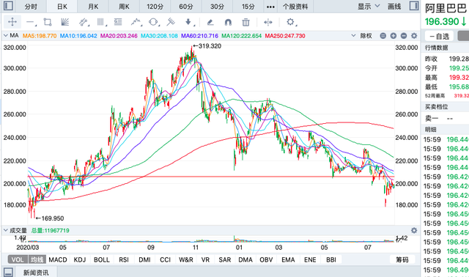
Task: Select the Gann fan lines tool
Action: 64,22
